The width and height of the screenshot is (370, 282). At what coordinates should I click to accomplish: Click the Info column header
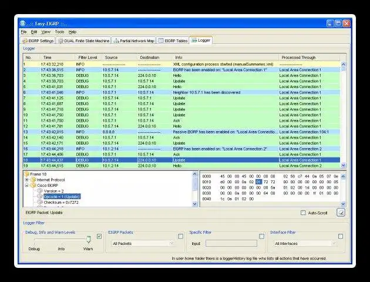[226, 58]
